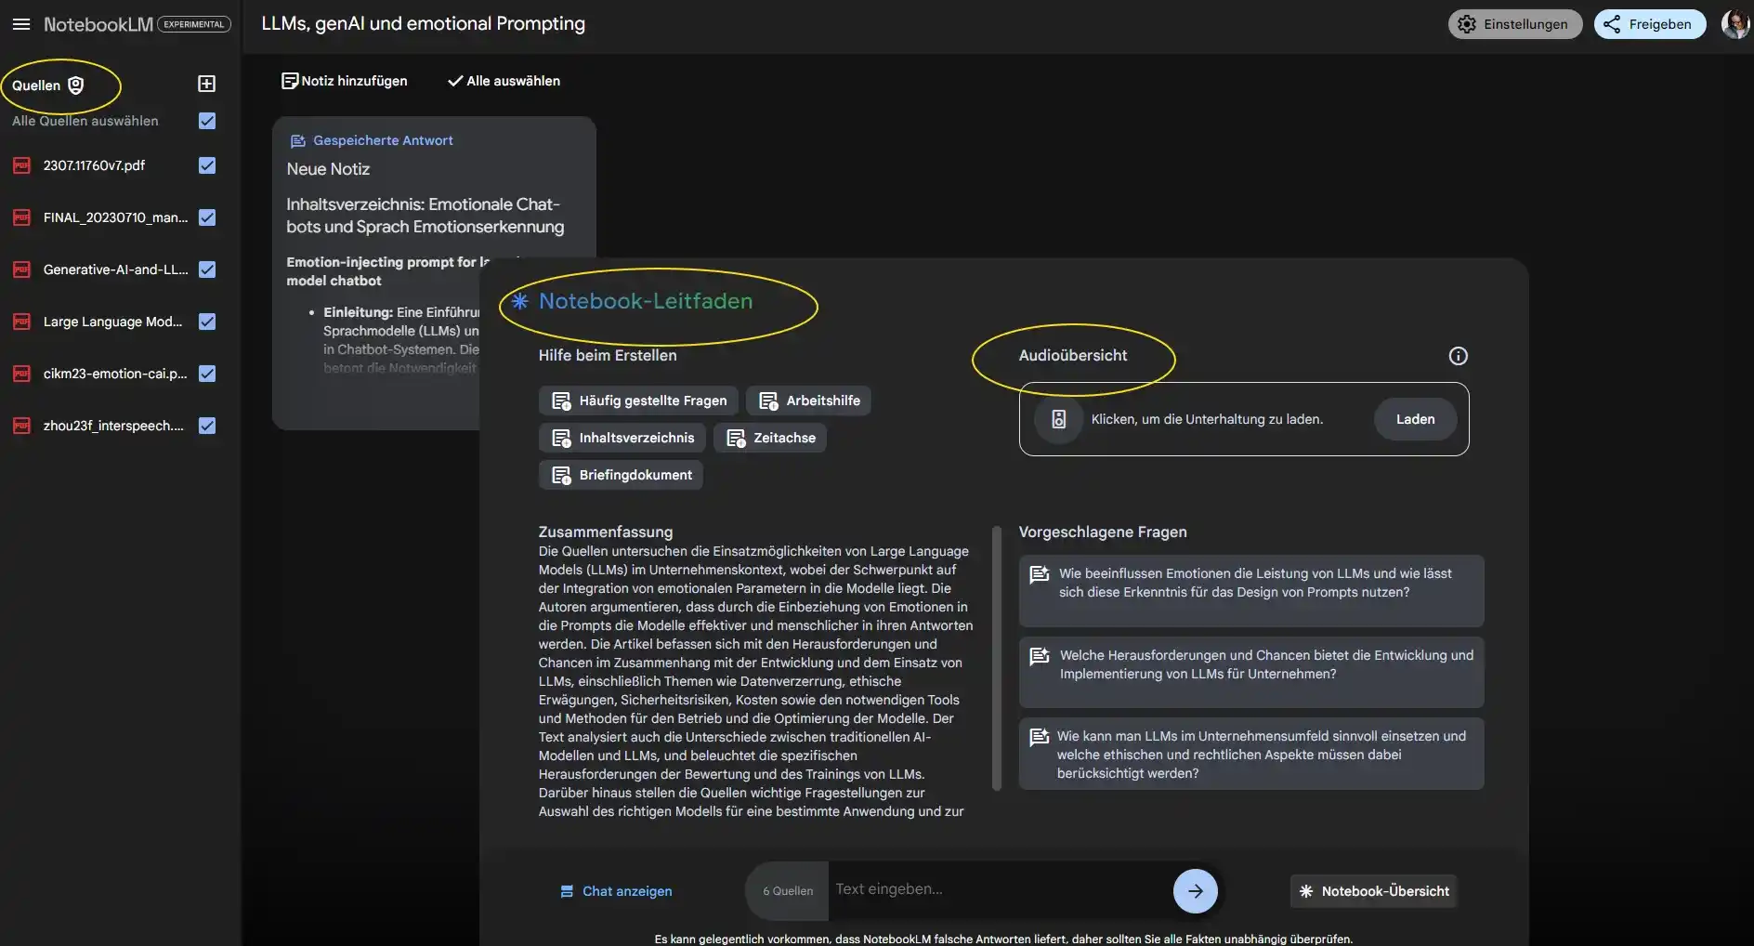Show Audioübersicht info icon

pyautogui.click(x=1459, y=356)
